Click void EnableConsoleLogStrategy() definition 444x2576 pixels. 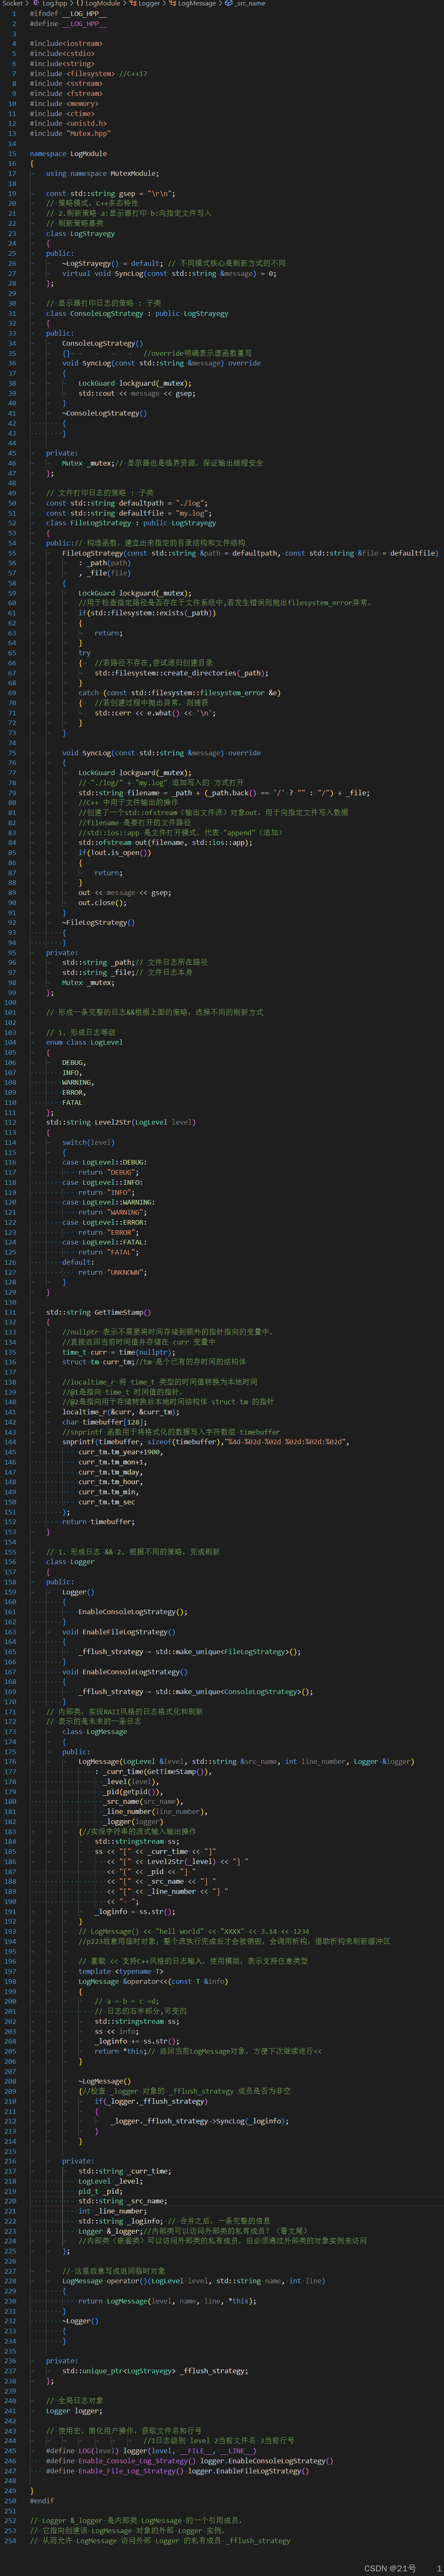(x=125, y=1672)
